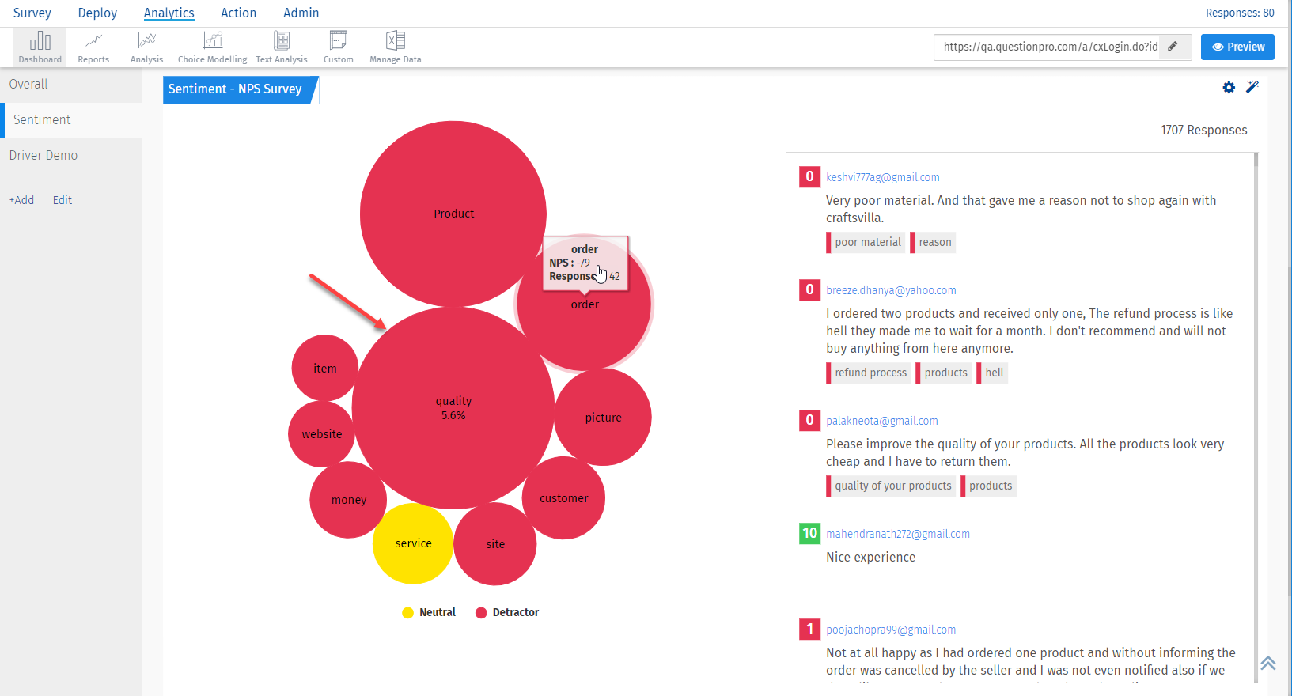The width and height of the screenshot is (1292, 696).
Task: Open the Reports toolbar icon
Action: point(93,47)
